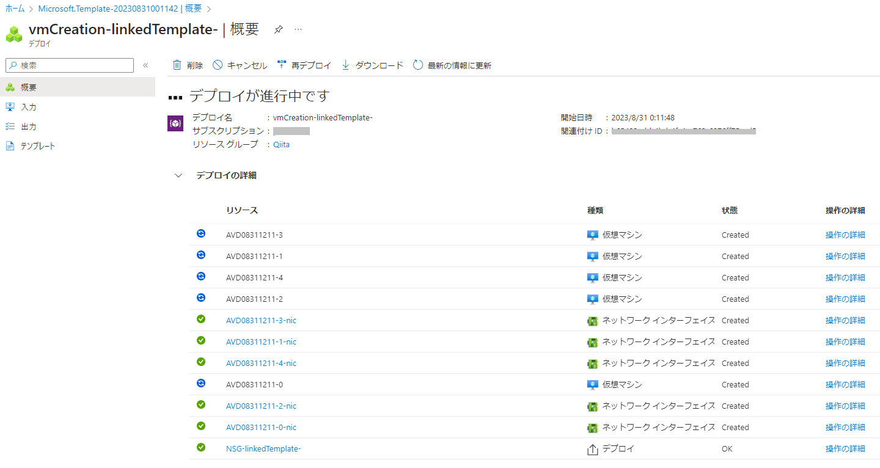Click the 種類 column header
The height and width of the screenshot is (468, 880).
click(x=595, y=210)
